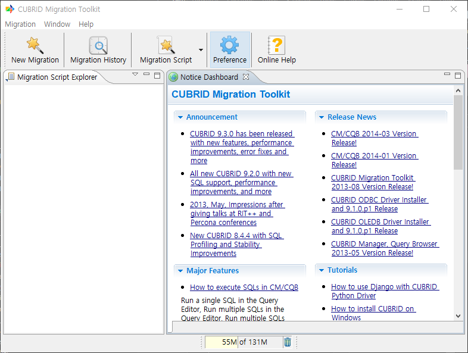This screenshot has height=353, width=468.
Task: Minimize the Migration Script Explorer panel
Action: pos(146,75)
